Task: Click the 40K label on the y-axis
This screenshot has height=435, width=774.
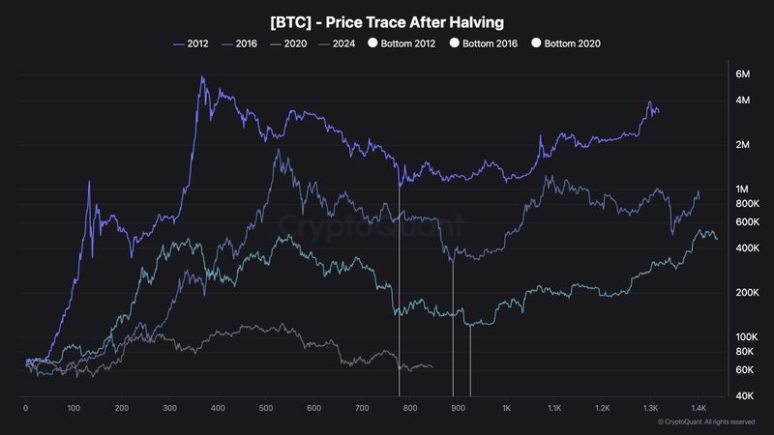Action: point(744,395)
